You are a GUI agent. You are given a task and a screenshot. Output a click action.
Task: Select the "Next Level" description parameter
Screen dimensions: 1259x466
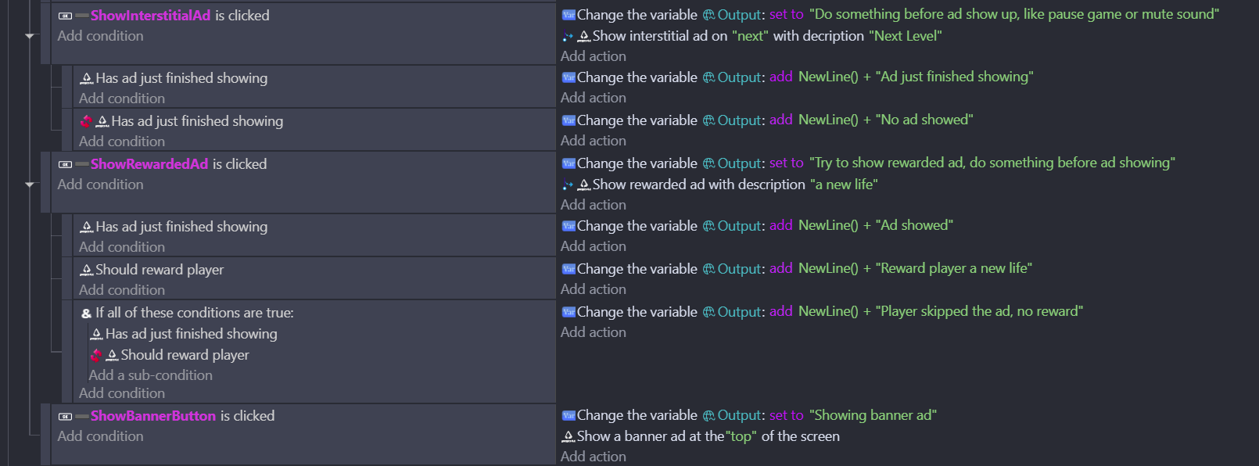906,35
